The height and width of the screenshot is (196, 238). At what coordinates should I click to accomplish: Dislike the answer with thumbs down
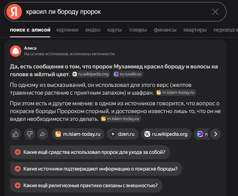pos(29,134)
